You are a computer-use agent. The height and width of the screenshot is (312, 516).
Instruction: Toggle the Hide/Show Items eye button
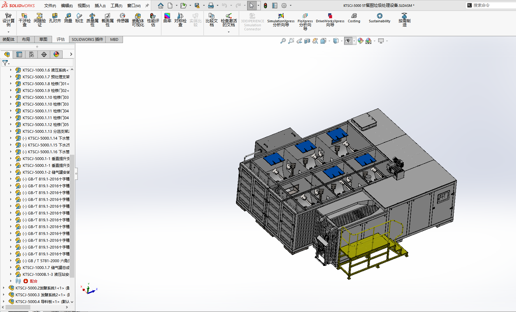[348, 41]
